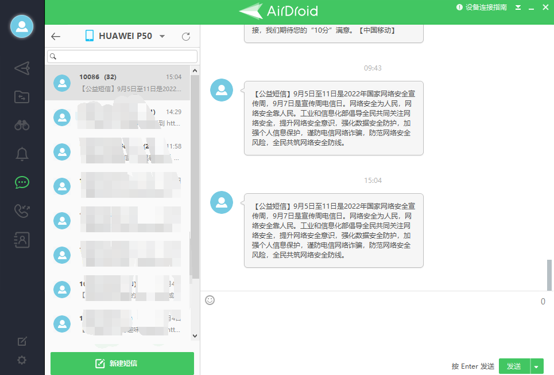This screenshot has height=375, width=554.
Task: Click the search magnifier icon
Action: [53, 56]
